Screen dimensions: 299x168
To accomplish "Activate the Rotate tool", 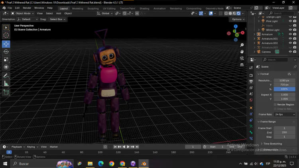I will pos(6,52).
